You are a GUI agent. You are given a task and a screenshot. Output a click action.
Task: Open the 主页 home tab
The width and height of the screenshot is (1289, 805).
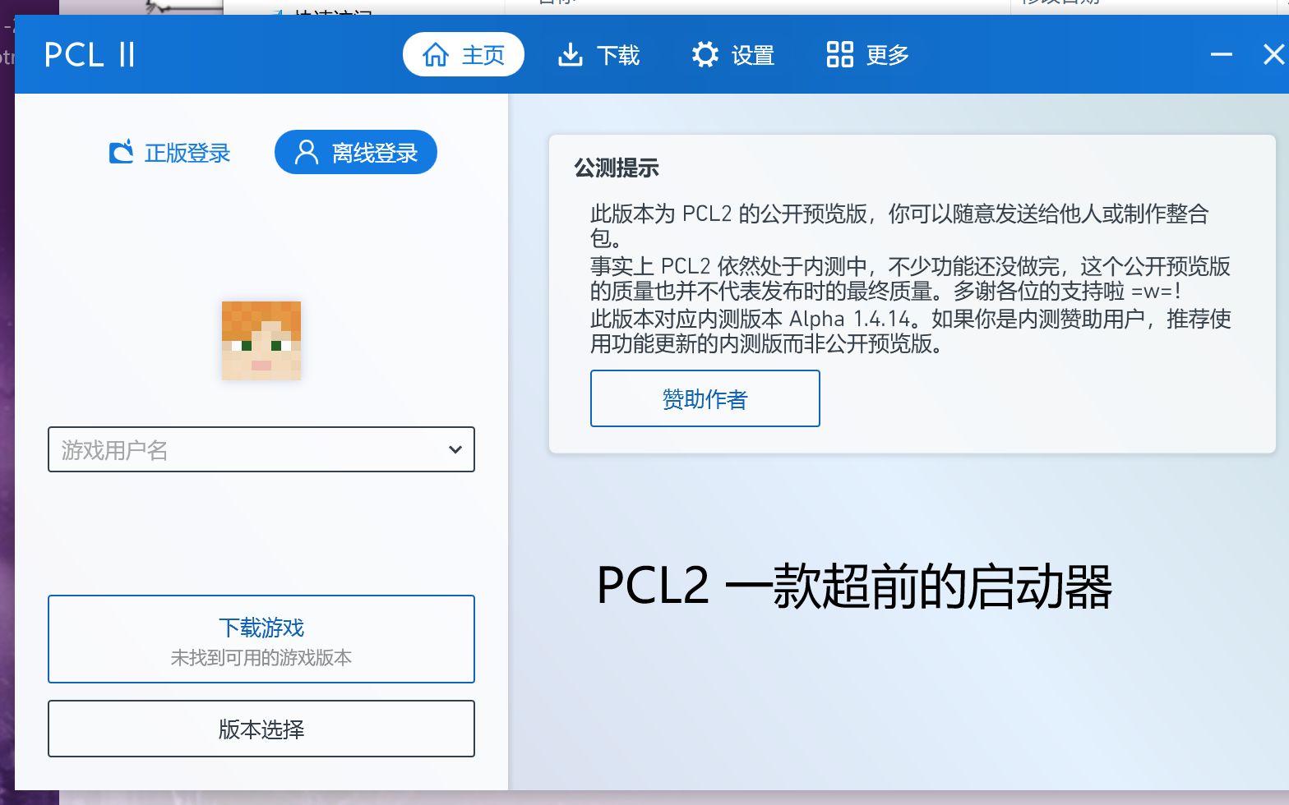point(463,54)
